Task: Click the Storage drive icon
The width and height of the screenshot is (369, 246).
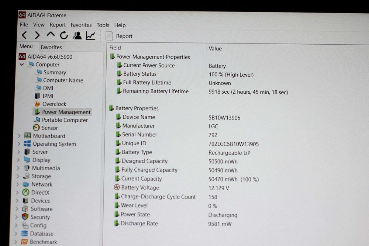Action: pyautogui.click(x=26, y=176)
